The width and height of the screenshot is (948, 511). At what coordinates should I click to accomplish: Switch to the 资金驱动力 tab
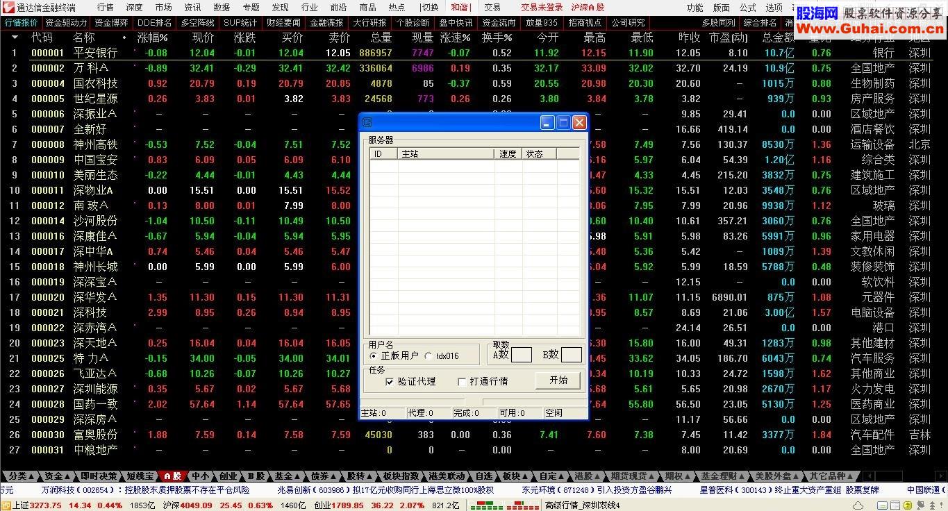(x=67, y=22)
